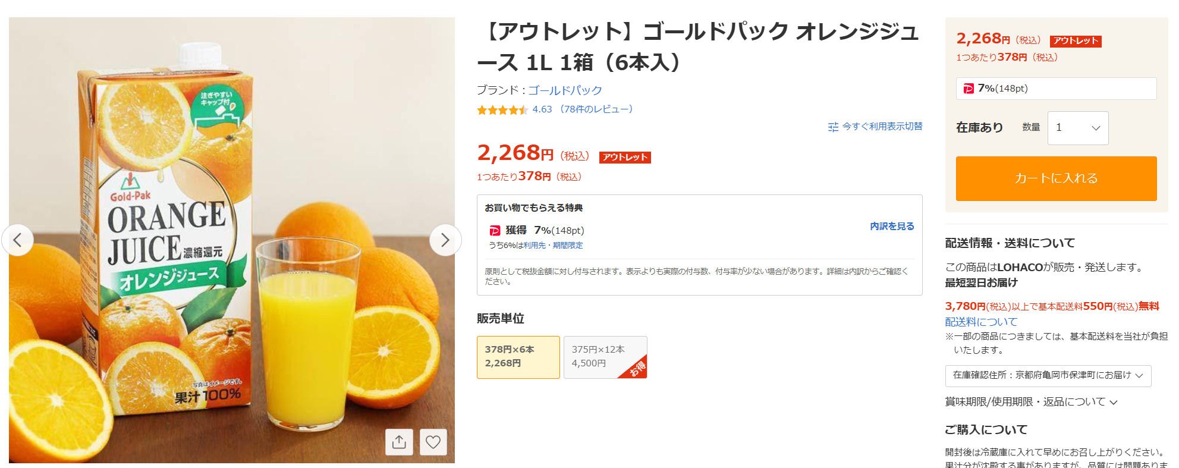Click the share icon on product image
The width and height of the screenshot is (1179, 468).
(399, 442)
